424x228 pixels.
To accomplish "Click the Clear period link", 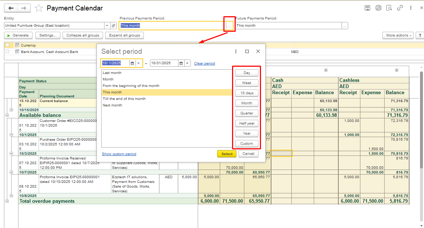I will tap(204, 63).
